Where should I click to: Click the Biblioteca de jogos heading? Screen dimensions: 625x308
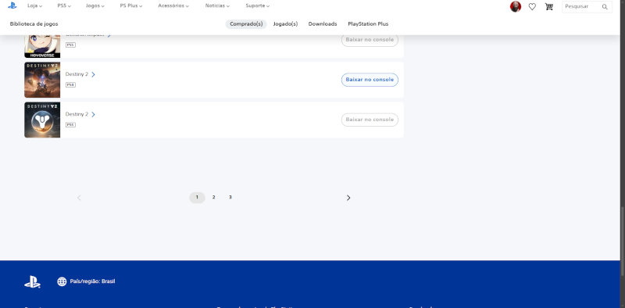[x=34, y=24]
